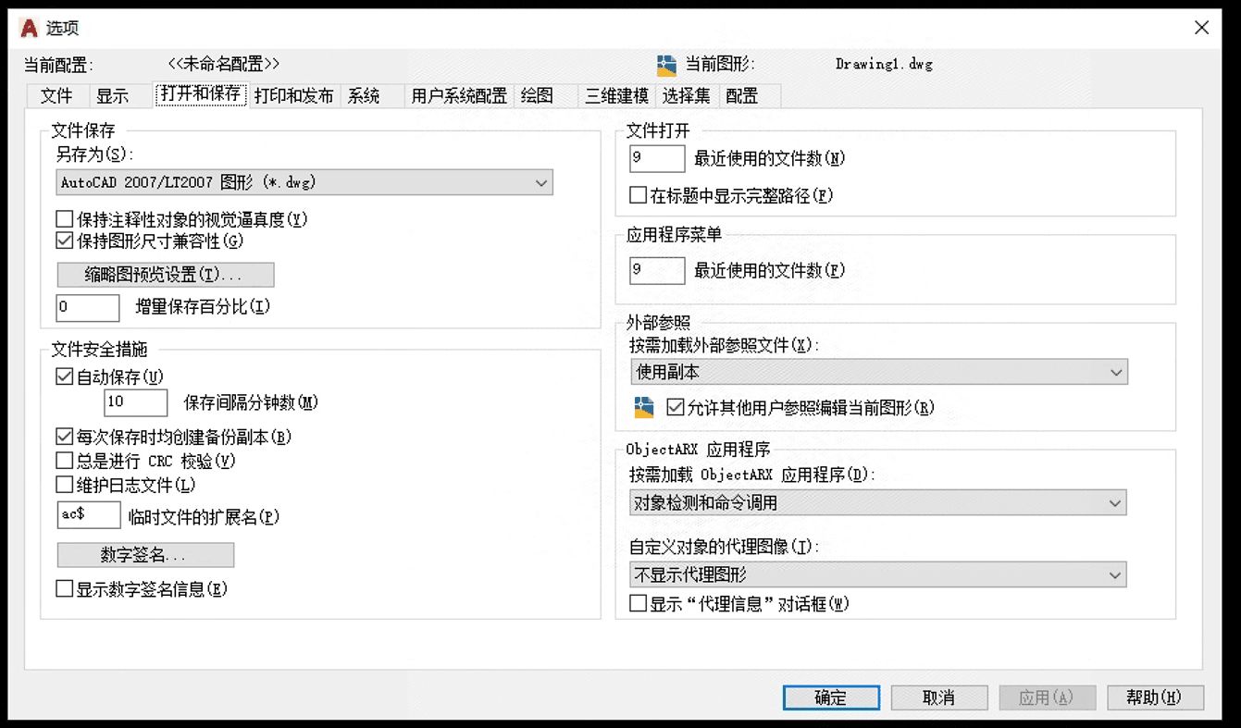This screenshot has width=1241, height=728.
Task: Expand 按需加载 ObjectARX 应用程序 dropdown
Action: [x=878, y=503]
